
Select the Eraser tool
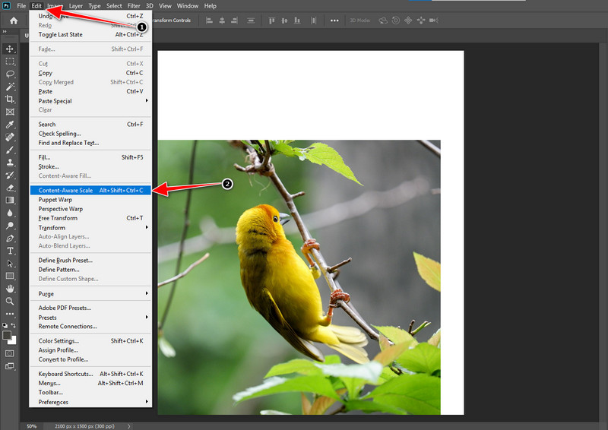point(10,188)
